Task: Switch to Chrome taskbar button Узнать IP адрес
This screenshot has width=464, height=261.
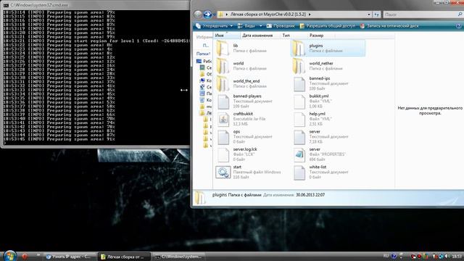Action: pos(70,257)
